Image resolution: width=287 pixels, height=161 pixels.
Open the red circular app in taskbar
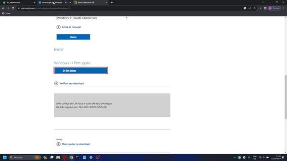coord(65,157)
